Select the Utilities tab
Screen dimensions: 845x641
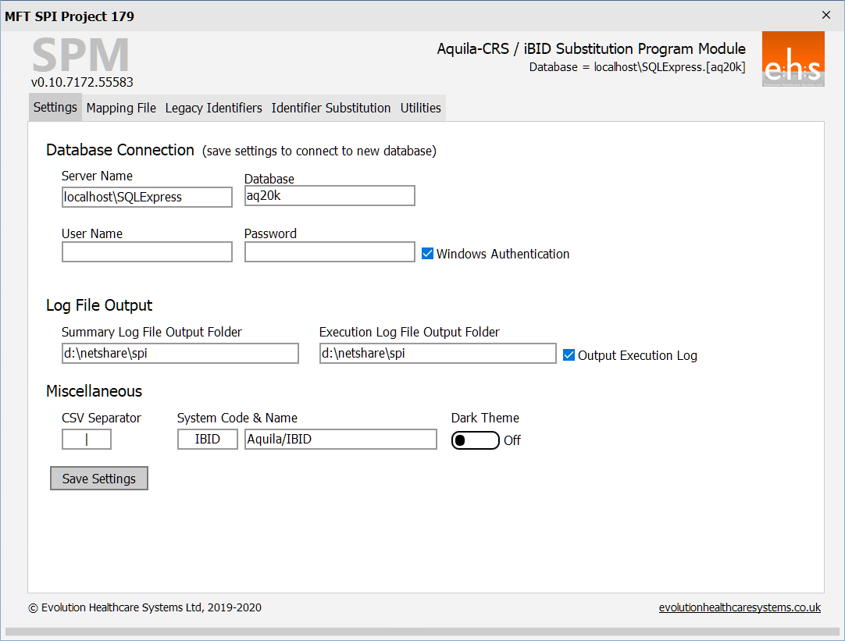pos(421,108)
